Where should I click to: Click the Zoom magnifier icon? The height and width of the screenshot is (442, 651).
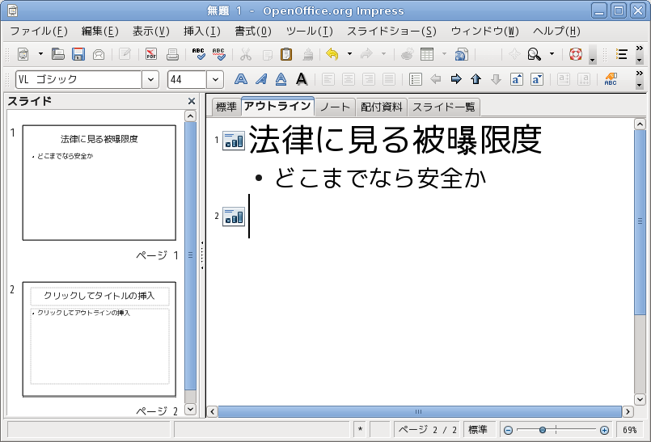534,54
